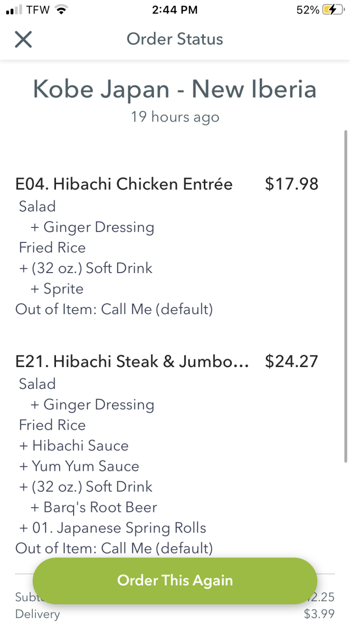Screen dimensions: 350x623
Task: Tap the Sprite drink option line
Action: point(57,289)
